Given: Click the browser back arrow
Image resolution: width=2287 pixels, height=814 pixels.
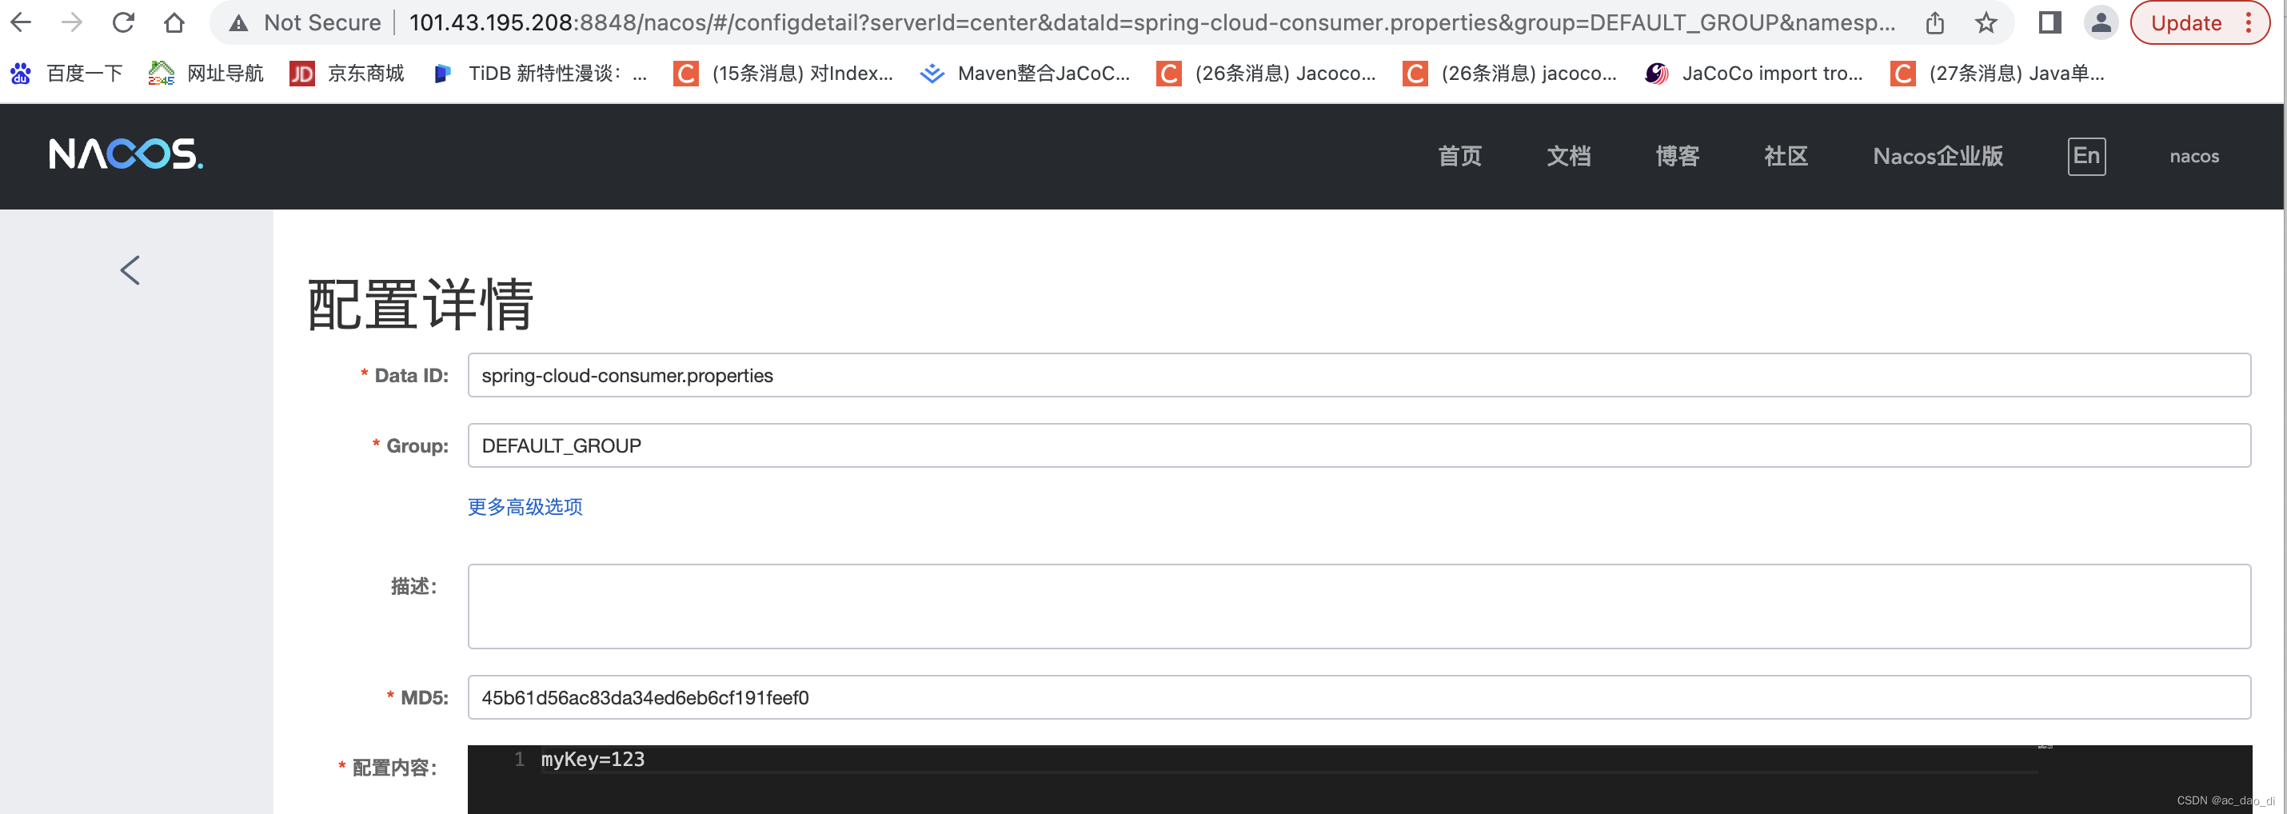Looking at the screenshot, I should tap(21, 23).
